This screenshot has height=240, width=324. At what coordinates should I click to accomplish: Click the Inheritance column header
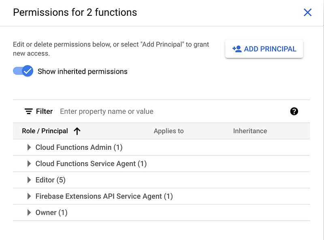(x=250, y=131)
